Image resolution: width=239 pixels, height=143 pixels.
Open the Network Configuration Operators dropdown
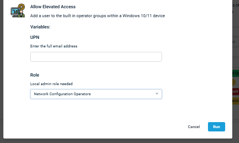tap(96, 94)
